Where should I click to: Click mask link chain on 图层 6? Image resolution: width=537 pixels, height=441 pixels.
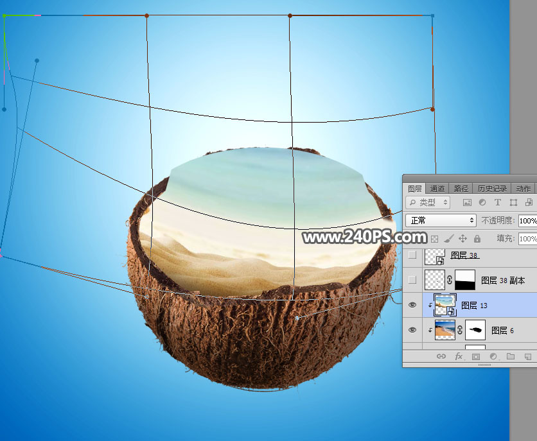(460, 330)
